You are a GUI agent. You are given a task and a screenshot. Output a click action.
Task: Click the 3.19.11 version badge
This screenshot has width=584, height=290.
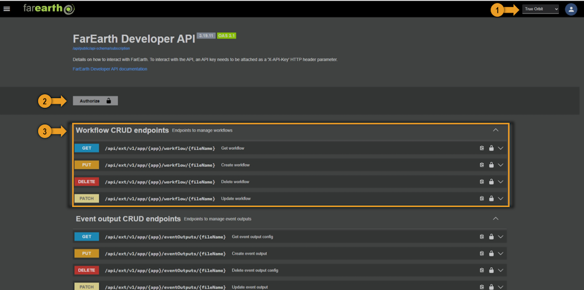(206, 36)
